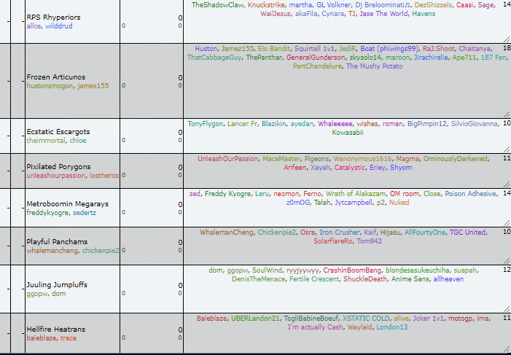Select player AllFourtyOne
The width and height of the screenshot is (511, 355).
click(425, 233)
